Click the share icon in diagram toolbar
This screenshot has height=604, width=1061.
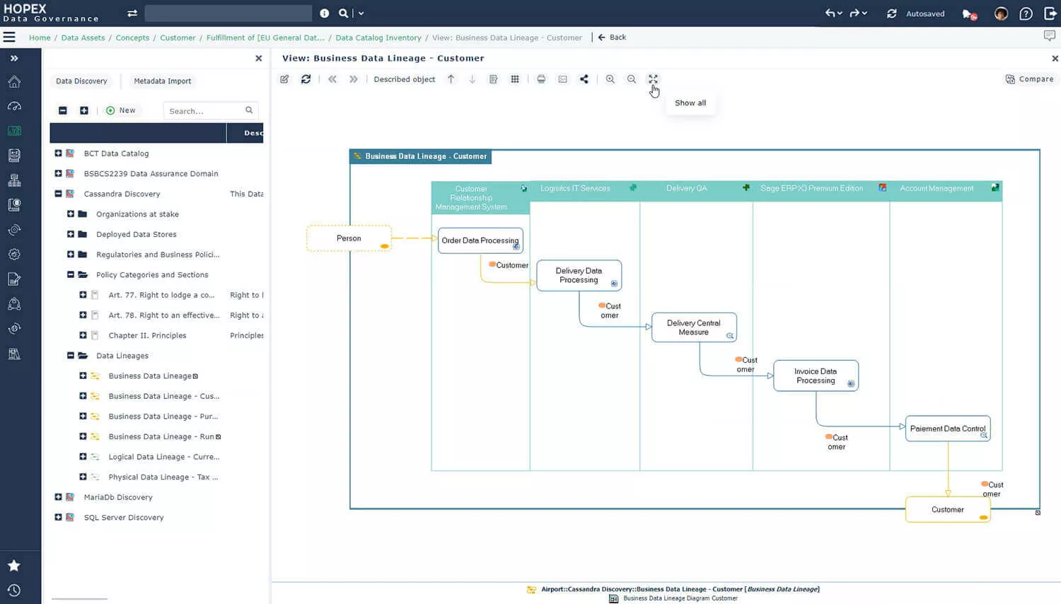pyautogui.click(x=584, y=79)
